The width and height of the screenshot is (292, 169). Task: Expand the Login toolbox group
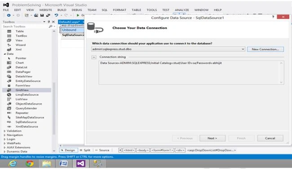click(4, 139)
